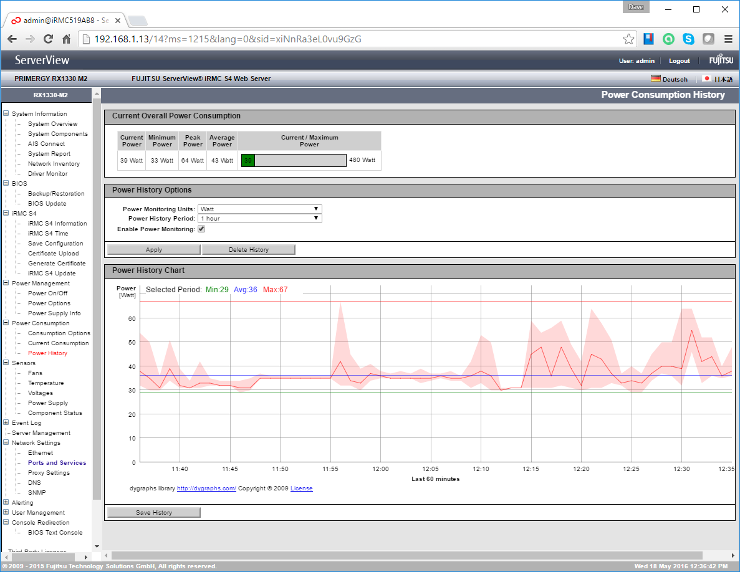Open Consumption Options in sidebar
740x572 pixels.
(x=59, y=333)
